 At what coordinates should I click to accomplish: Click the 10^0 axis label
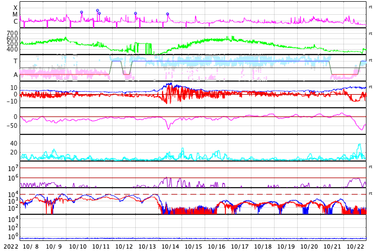pos(13,237)
